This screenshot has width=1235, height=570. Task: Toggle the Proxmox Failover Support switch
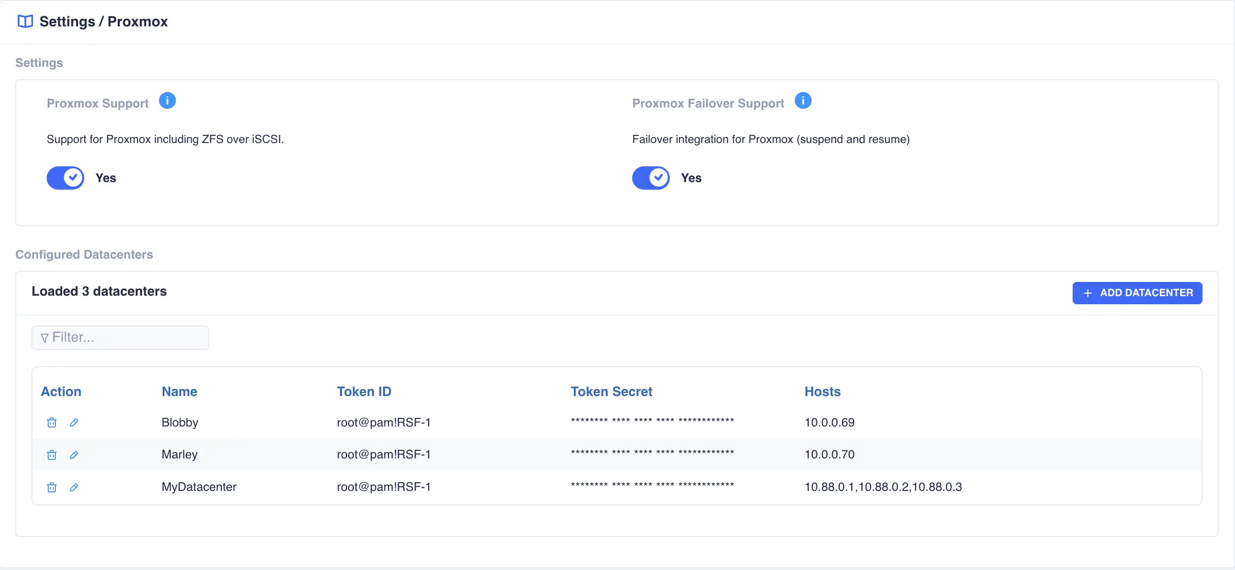[x=651, y=178]
